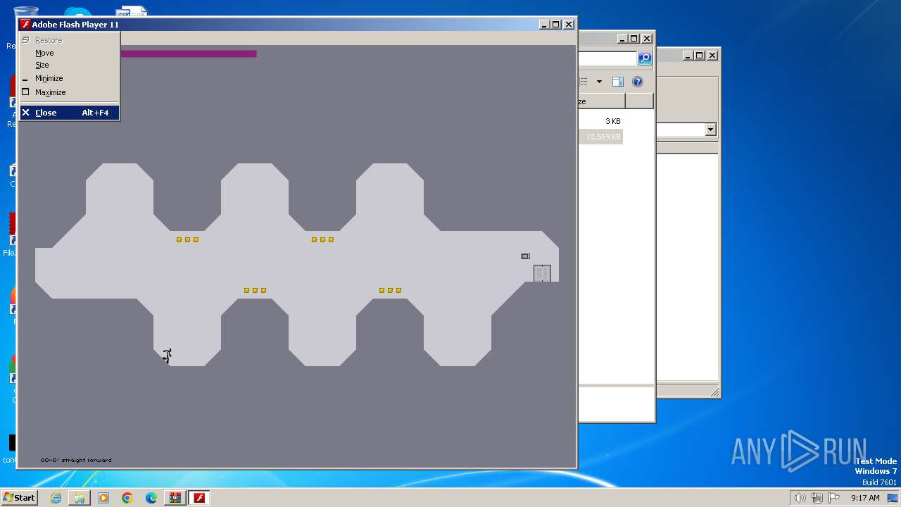Click the exit door switch above the door
The image size is (901, 507).
point(525,256)
